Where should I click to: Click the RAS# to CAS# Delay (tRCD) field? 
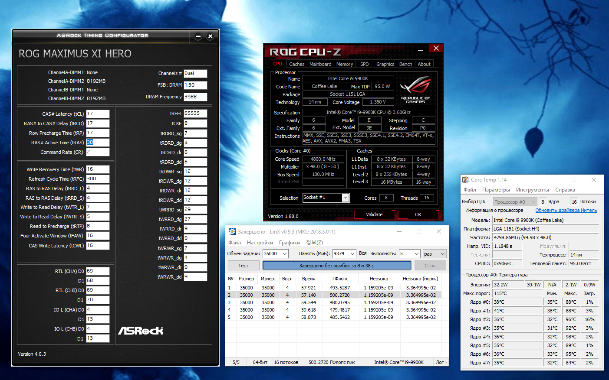pyautogui.click(x=98, y=123)
